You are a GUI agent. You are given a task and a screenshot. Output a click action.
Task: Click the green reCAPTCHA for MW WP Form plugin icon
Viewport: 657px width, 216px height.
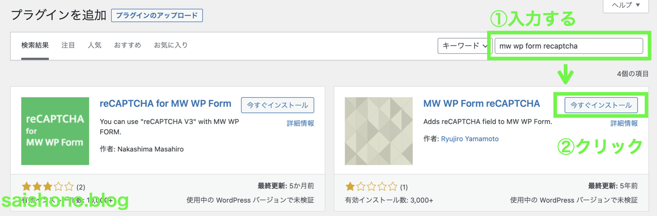pos(54,132)
